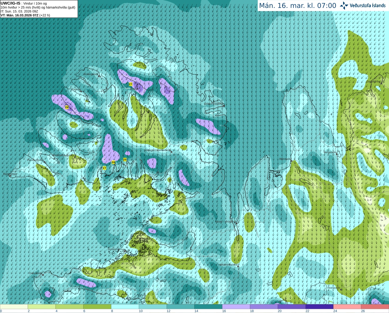
Task: Pick the lavender 16–18 m/s legend swatch
Action: tap(236, 307)
